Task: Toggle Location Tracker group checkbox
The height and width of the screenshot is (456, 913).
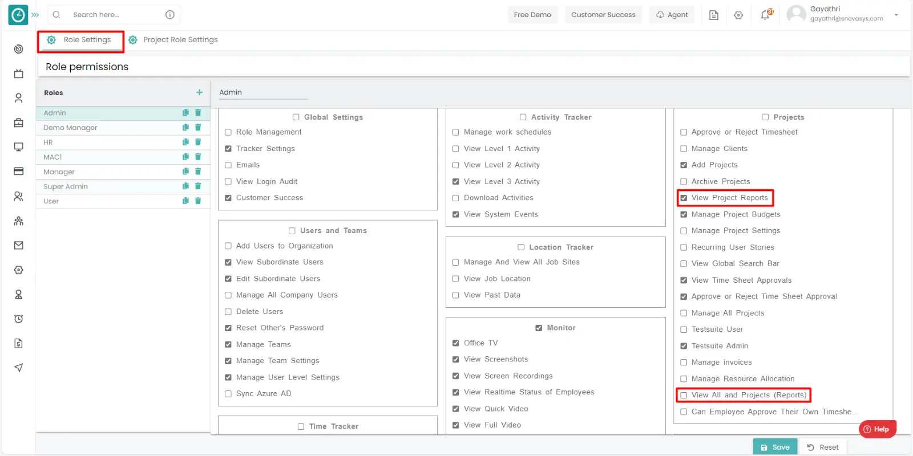Action: point(521,247)
